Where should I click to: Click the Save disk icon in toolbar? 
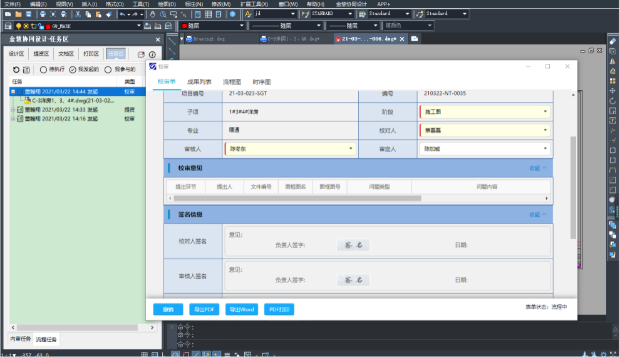tap(28, 14)
